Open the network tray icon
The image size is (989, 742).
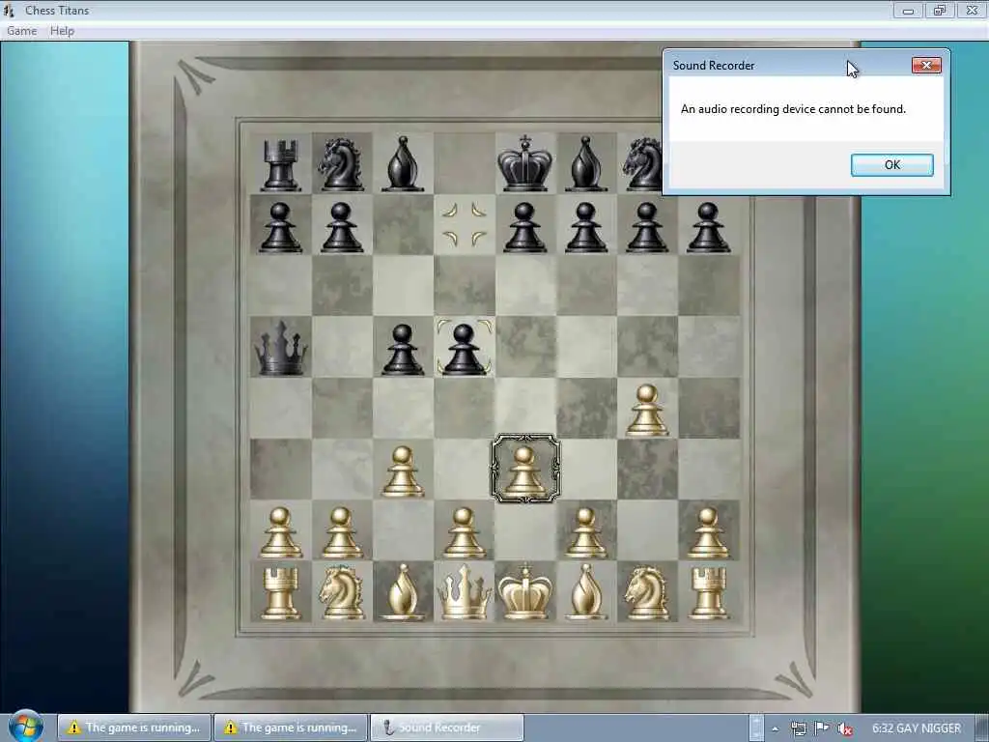(799, 728)
